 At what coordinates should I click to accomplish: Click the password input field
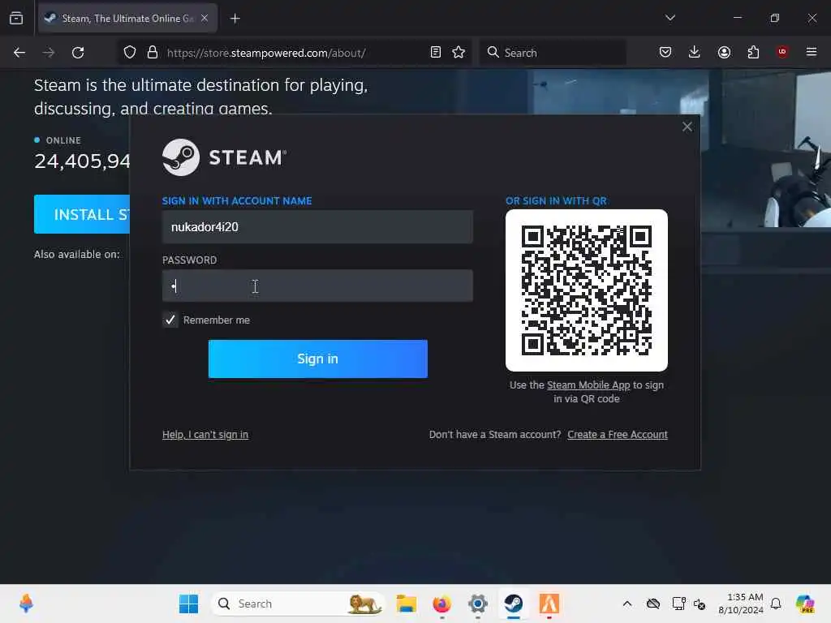[x=317, y=286]
